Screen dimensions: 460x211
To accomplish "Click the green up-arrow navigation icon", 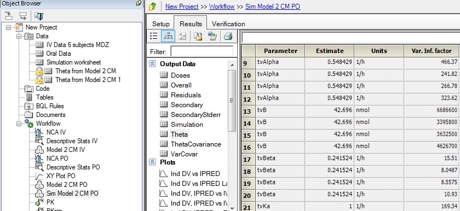I will (153, 7).
